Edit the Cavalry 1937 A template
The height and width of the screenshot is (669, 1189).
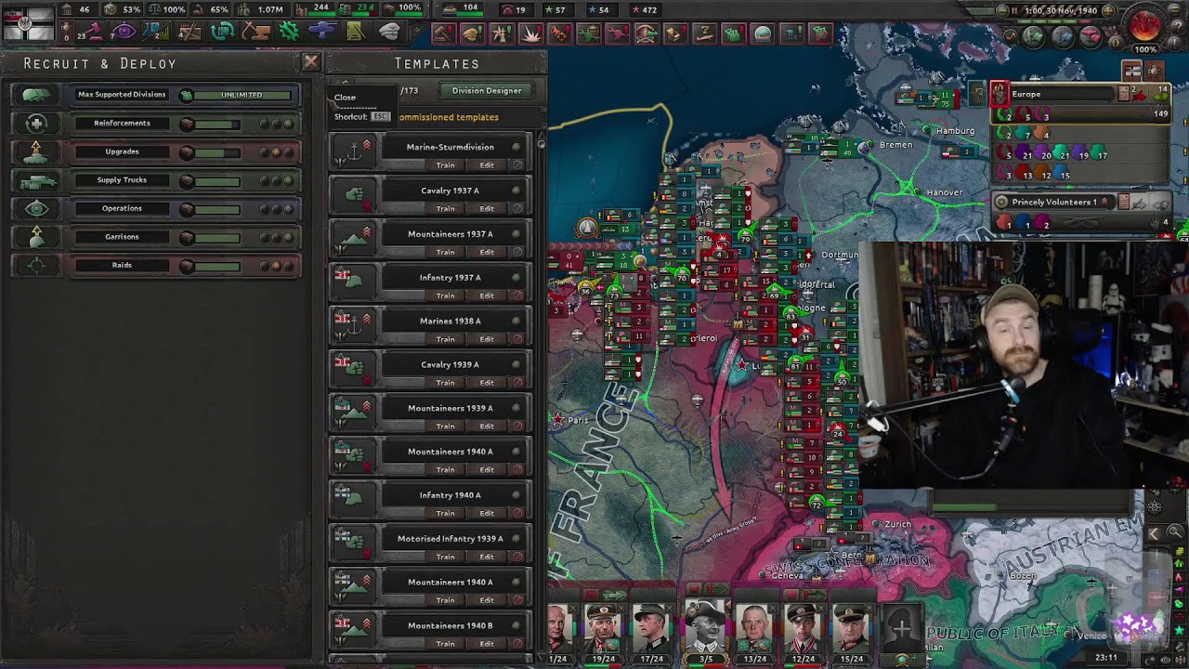pyautogui.click(x=487, y=209)
